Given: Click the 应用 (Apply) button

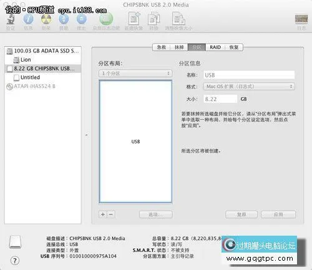Looking at the screenshot, I should click(278, 215).
